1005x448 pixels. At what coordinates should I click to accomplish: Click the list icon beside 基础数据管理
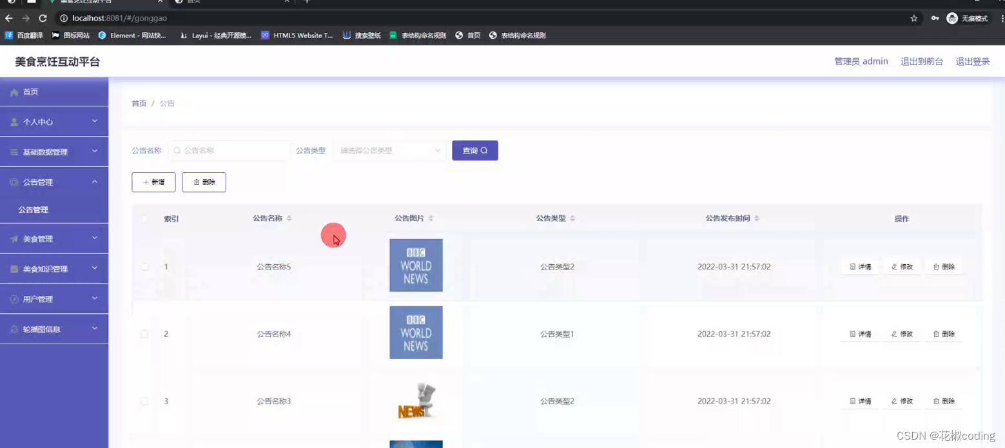(x=14, y=152)
